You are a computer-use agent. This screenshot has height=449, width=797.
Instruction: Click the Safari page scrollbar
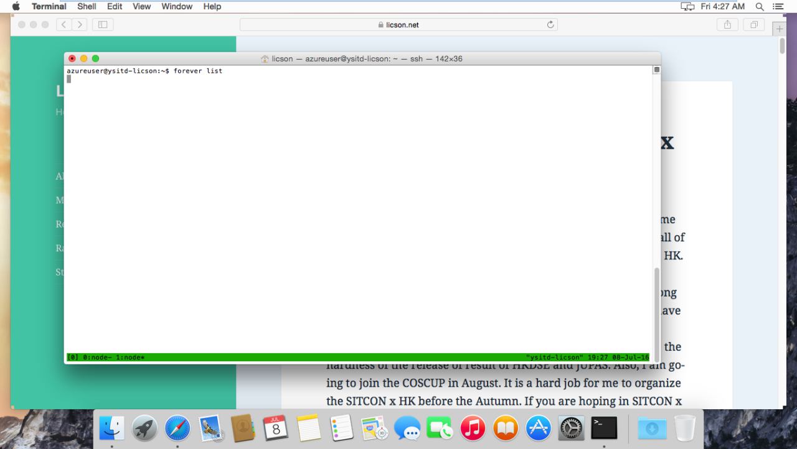(783, 47)
